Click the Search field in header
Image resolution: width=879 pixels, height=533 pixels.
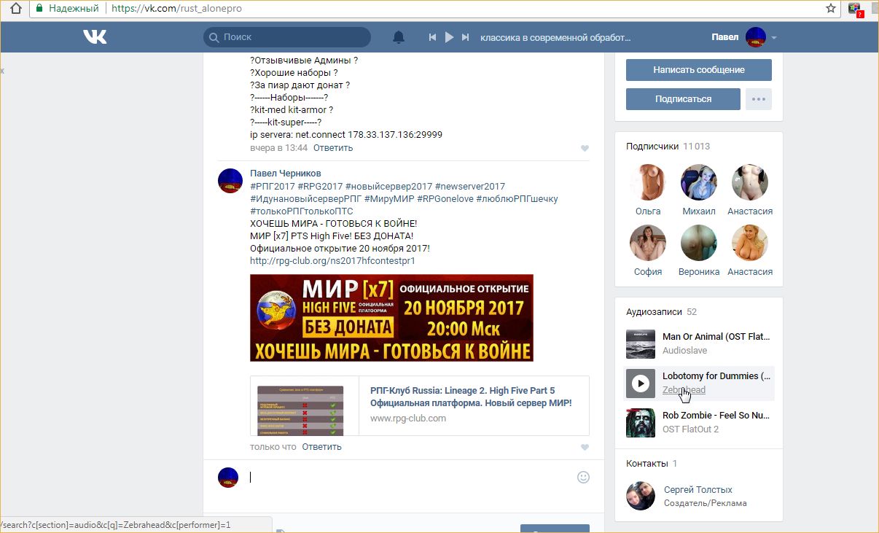coord(287,37)
